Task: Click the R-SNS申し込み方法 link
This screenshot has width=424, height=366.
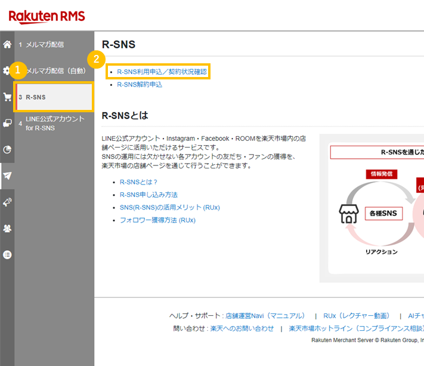Action: [148, 195]
